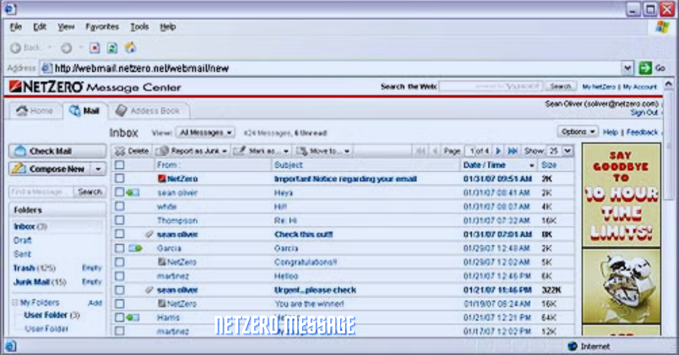Select checkbox for message from white
Image resolution: width=679 pixels, height=355 pixels.
(x=119, y=206)
